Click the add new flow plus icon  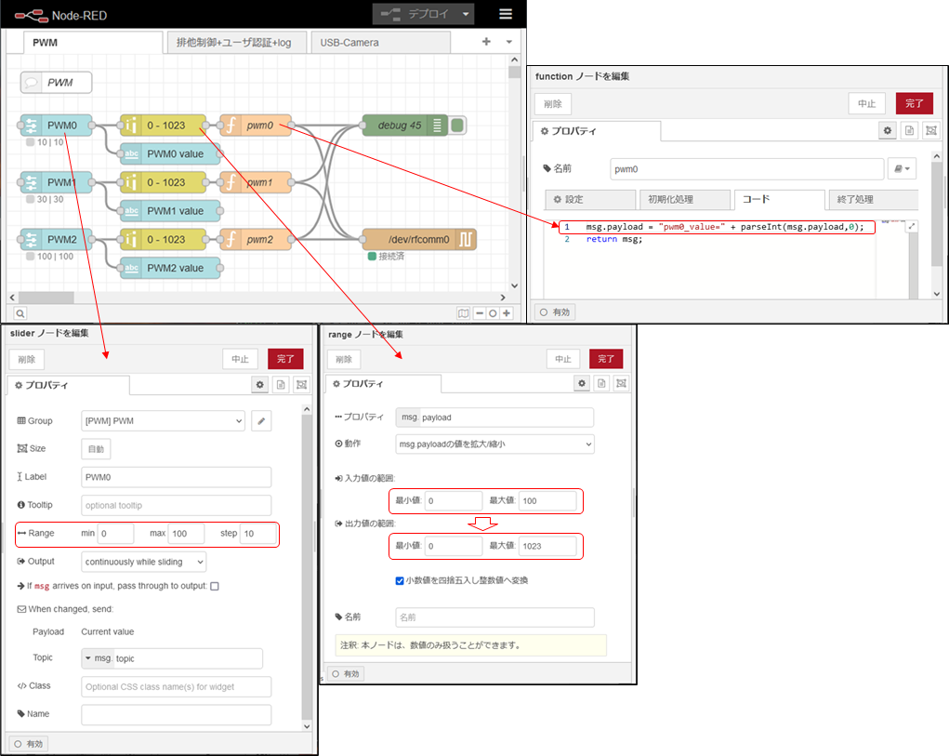point(486,42)
